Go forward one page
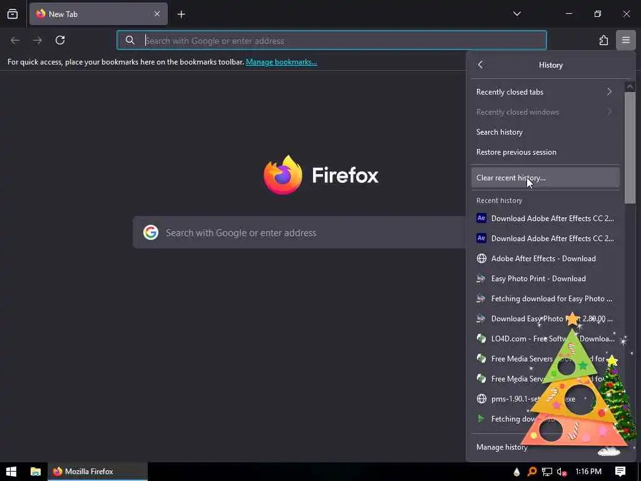 pyautogui.click(x=38, y=40)
